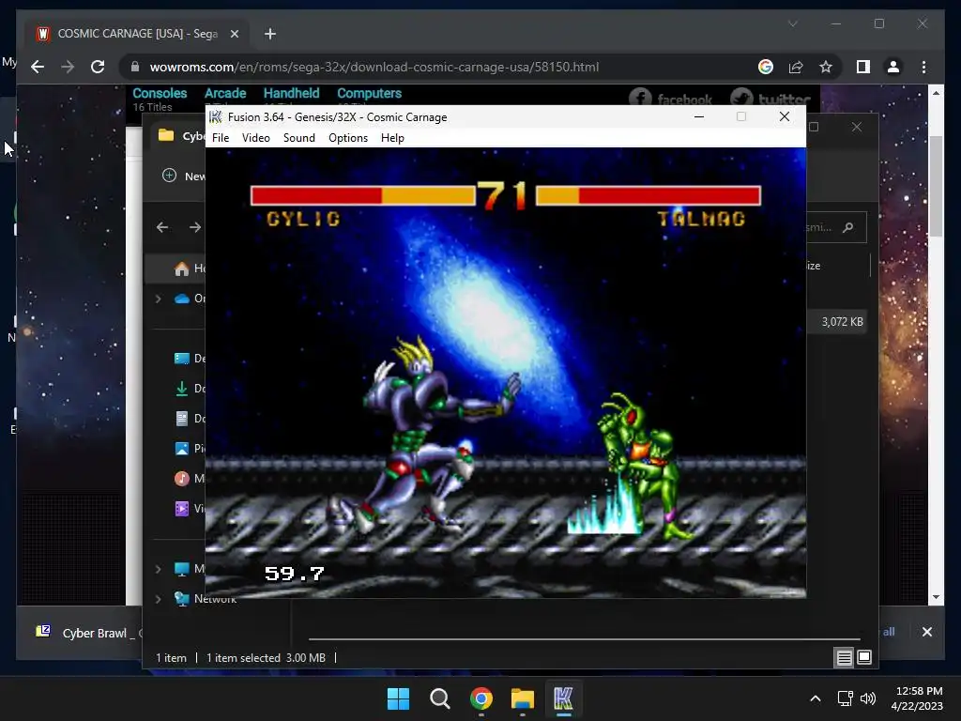Open the Video menu in Fusion
Viewport: 961px width, 721px height.
click(255, 138)
